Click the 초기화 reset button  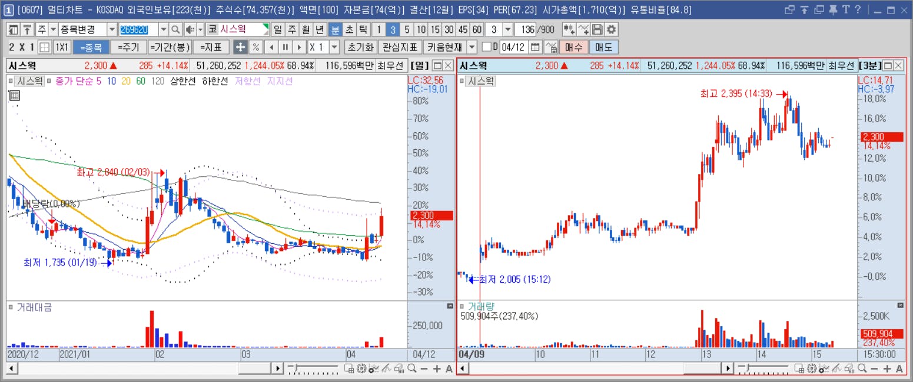coord(360,47)
